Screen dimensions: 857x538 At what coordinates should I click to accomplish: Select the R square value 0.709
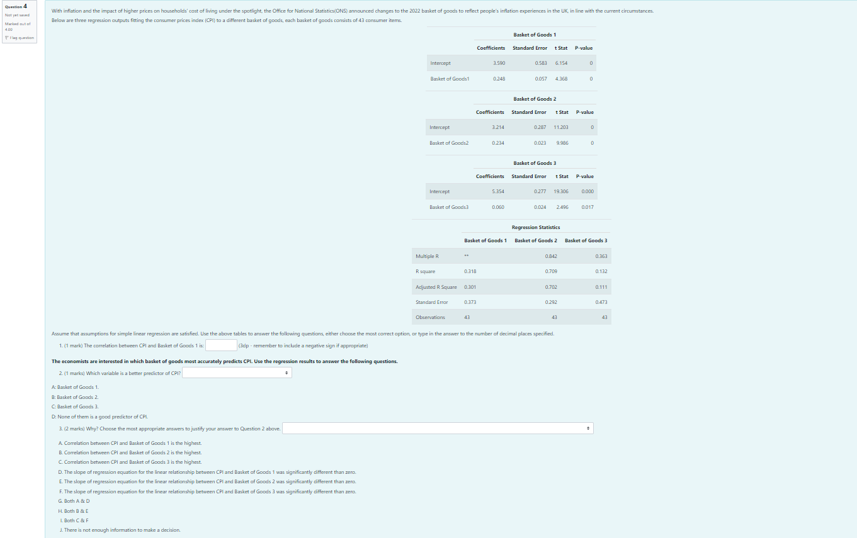click(x=551, y=271)
